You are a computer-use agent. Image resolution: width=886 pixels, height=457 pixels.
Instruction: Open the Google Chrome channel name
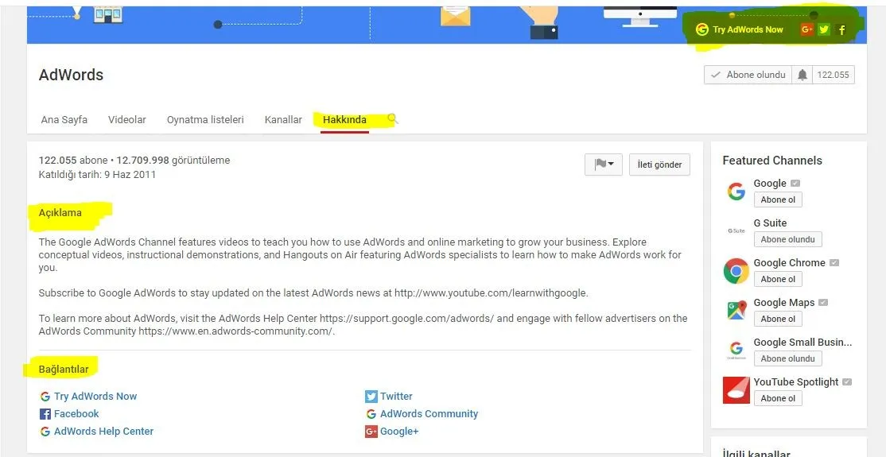pos(790,263)
